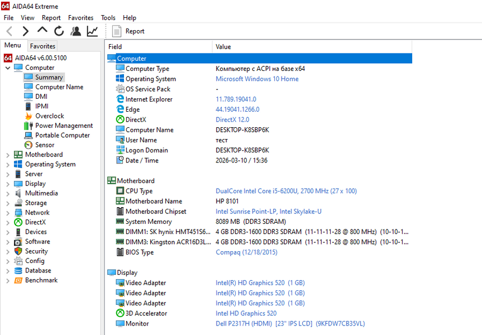Screen dimensions: 482x335
Task: Click the Refresh toolbar icon
Action: tap(59, 31)
